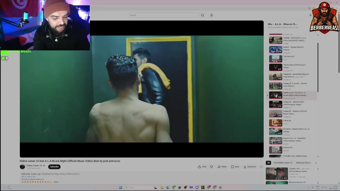Open Malwarebytes from the taskbar
The image size is (340, 191).
(191, 187)
